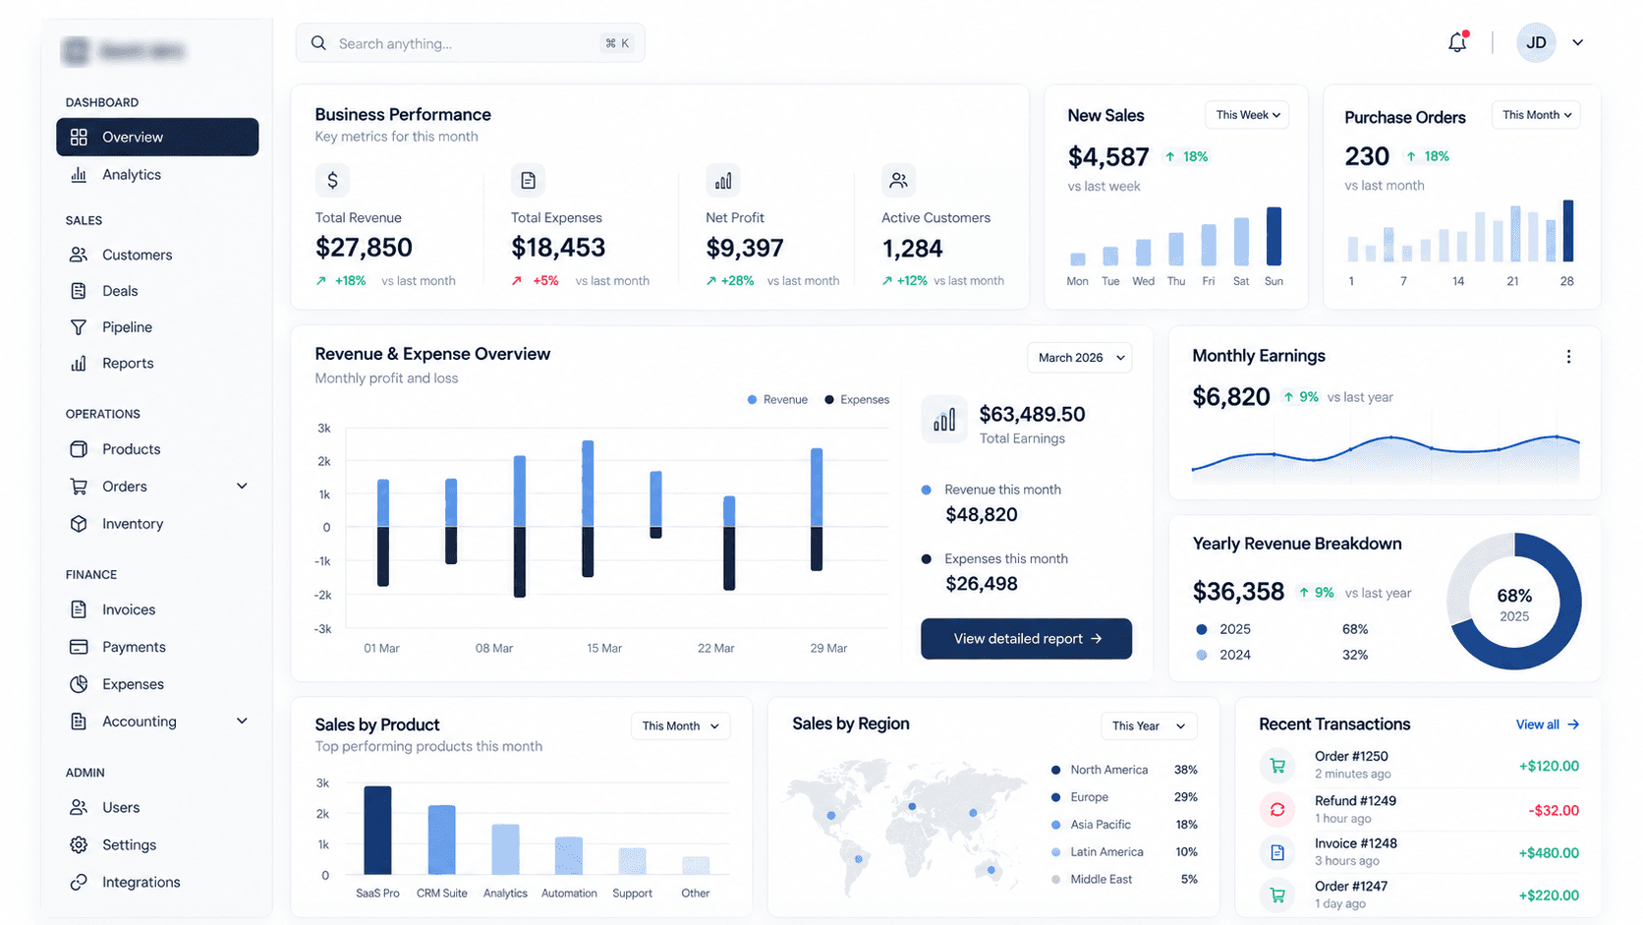Image resolution: width=1643 pixels, height=925 pixels.
Task: Click the Integrations link icon in sidebar
Action: (79, 882)
